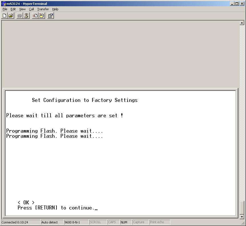This screenshot has width=246, height=226.
Task: Open the Properties toolbar icon
Action: [51, 16]
